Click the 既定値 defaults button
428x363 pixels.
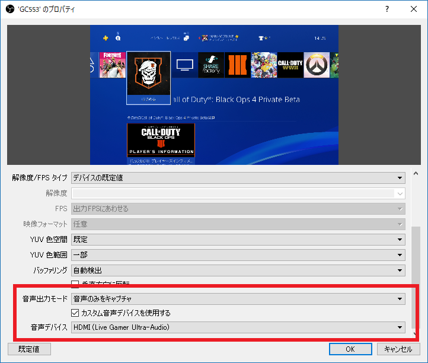point(29,349)
